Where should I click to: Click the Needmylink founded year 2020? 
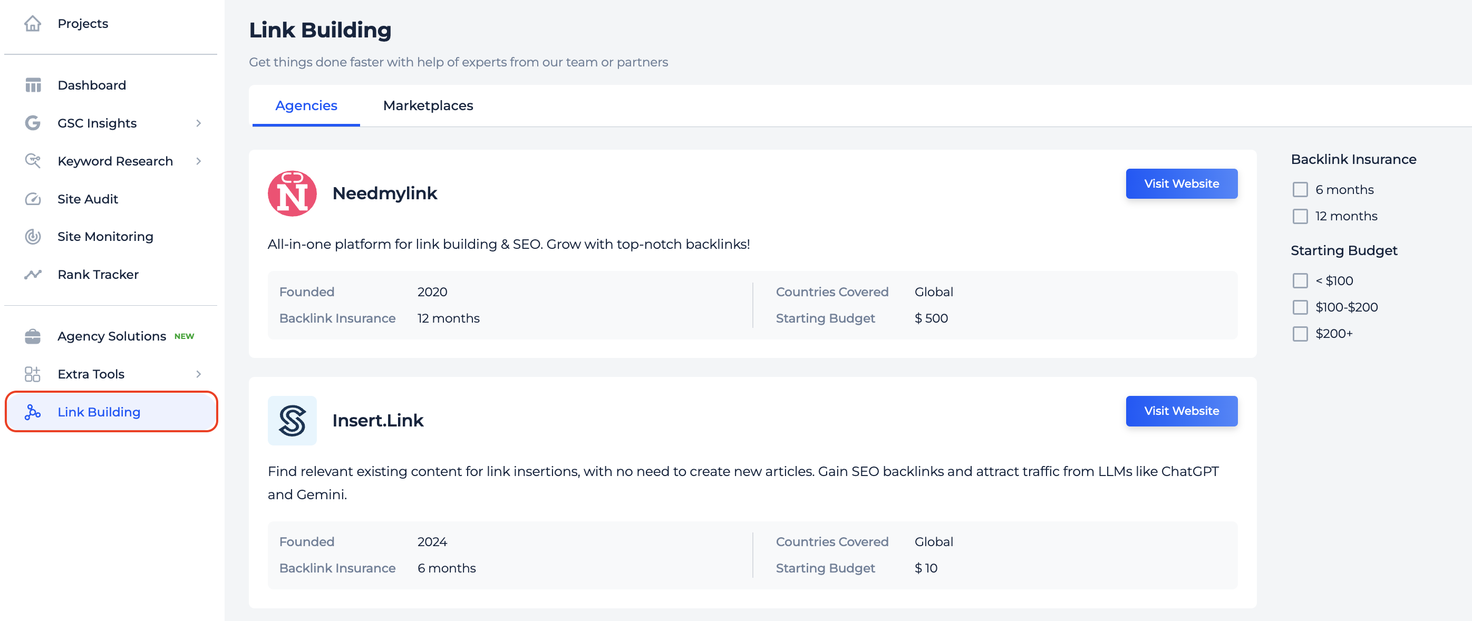point(432,292)
